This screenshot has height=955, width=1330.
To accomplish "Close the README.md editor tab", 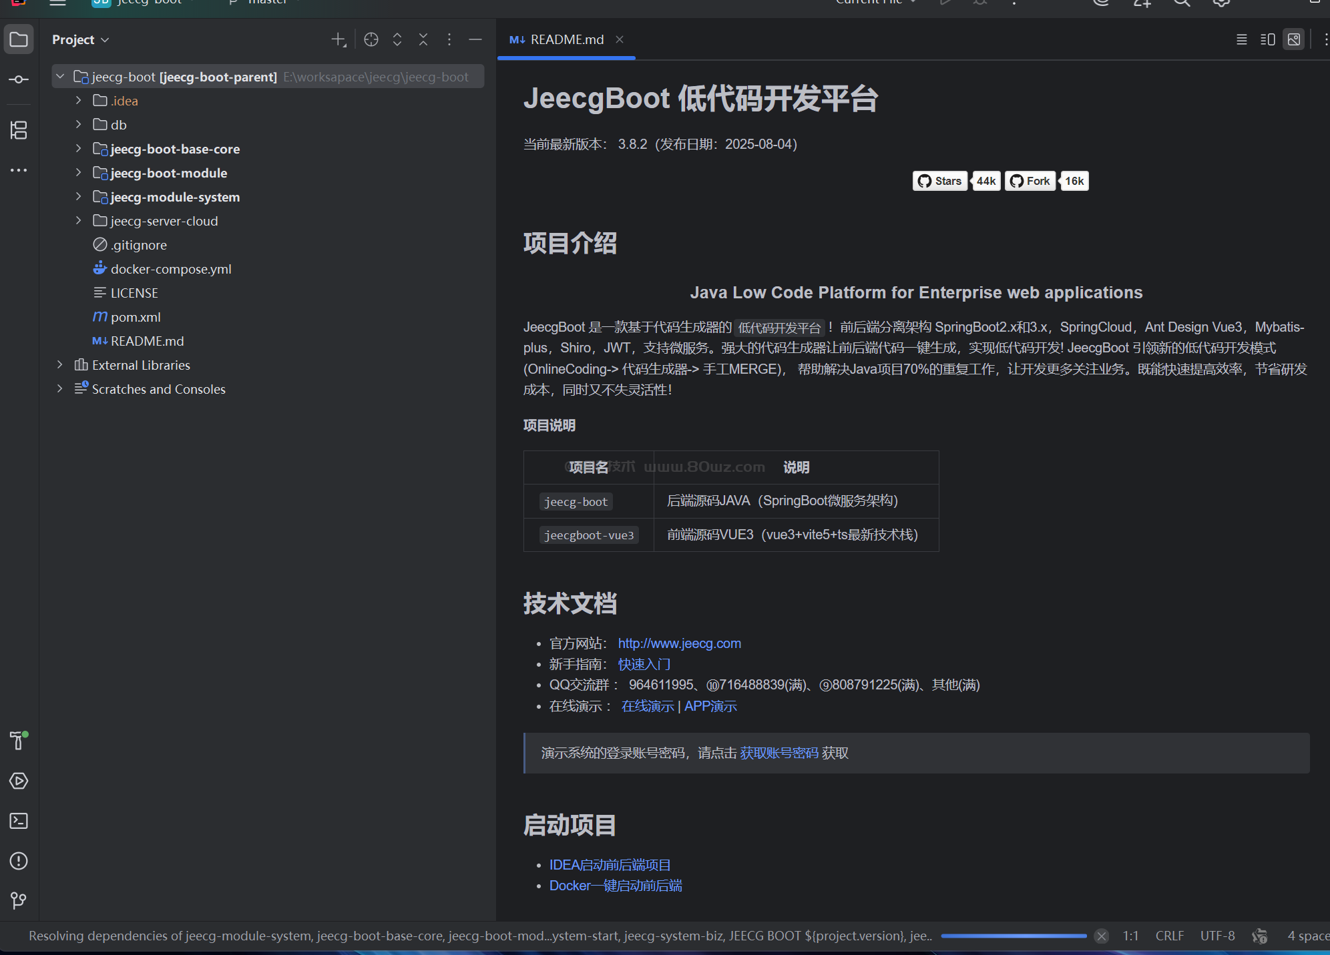I will pos(620,39).
